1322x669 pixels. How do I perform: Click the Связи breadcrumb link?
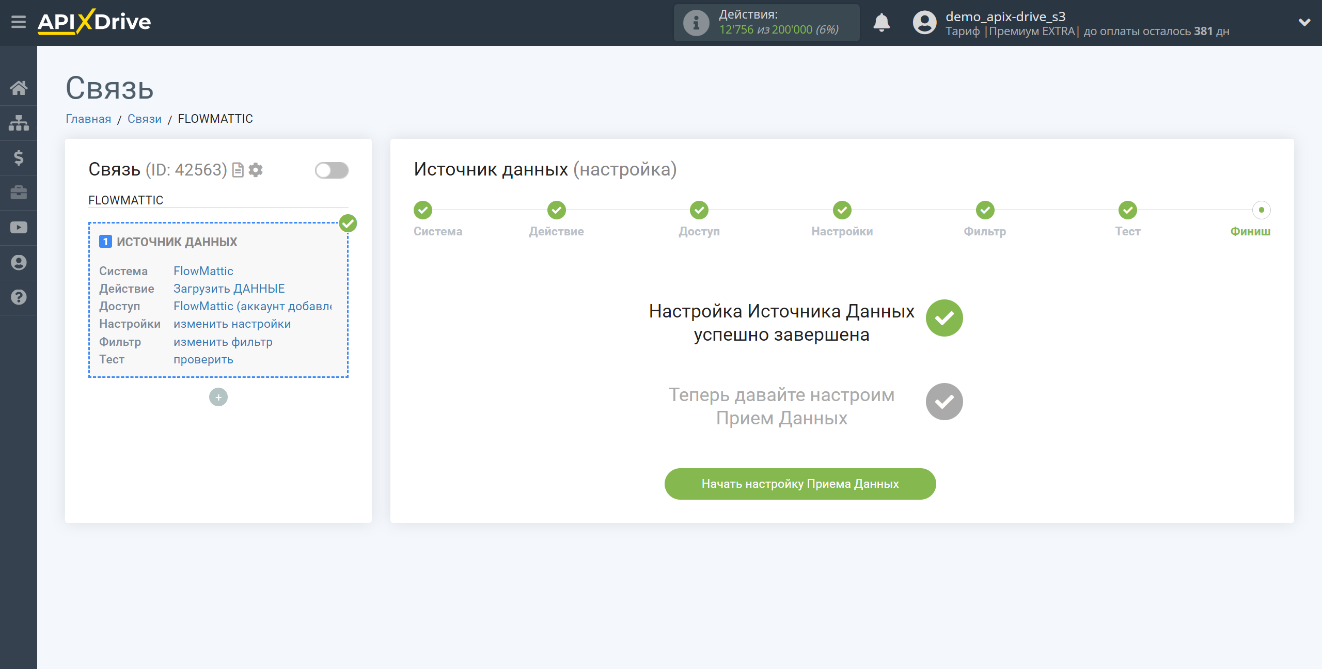click(144, 119)
